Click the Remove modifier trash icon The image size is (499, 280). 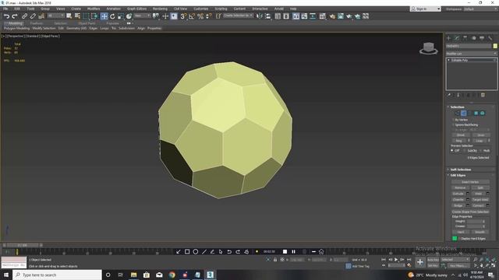[x=483, y=95]
